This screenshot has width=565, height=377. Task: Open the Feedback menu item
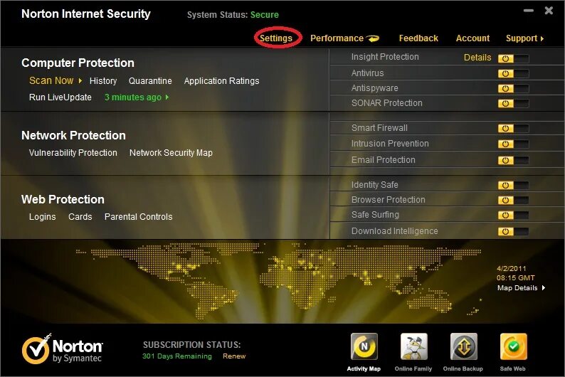coord(418,38)
